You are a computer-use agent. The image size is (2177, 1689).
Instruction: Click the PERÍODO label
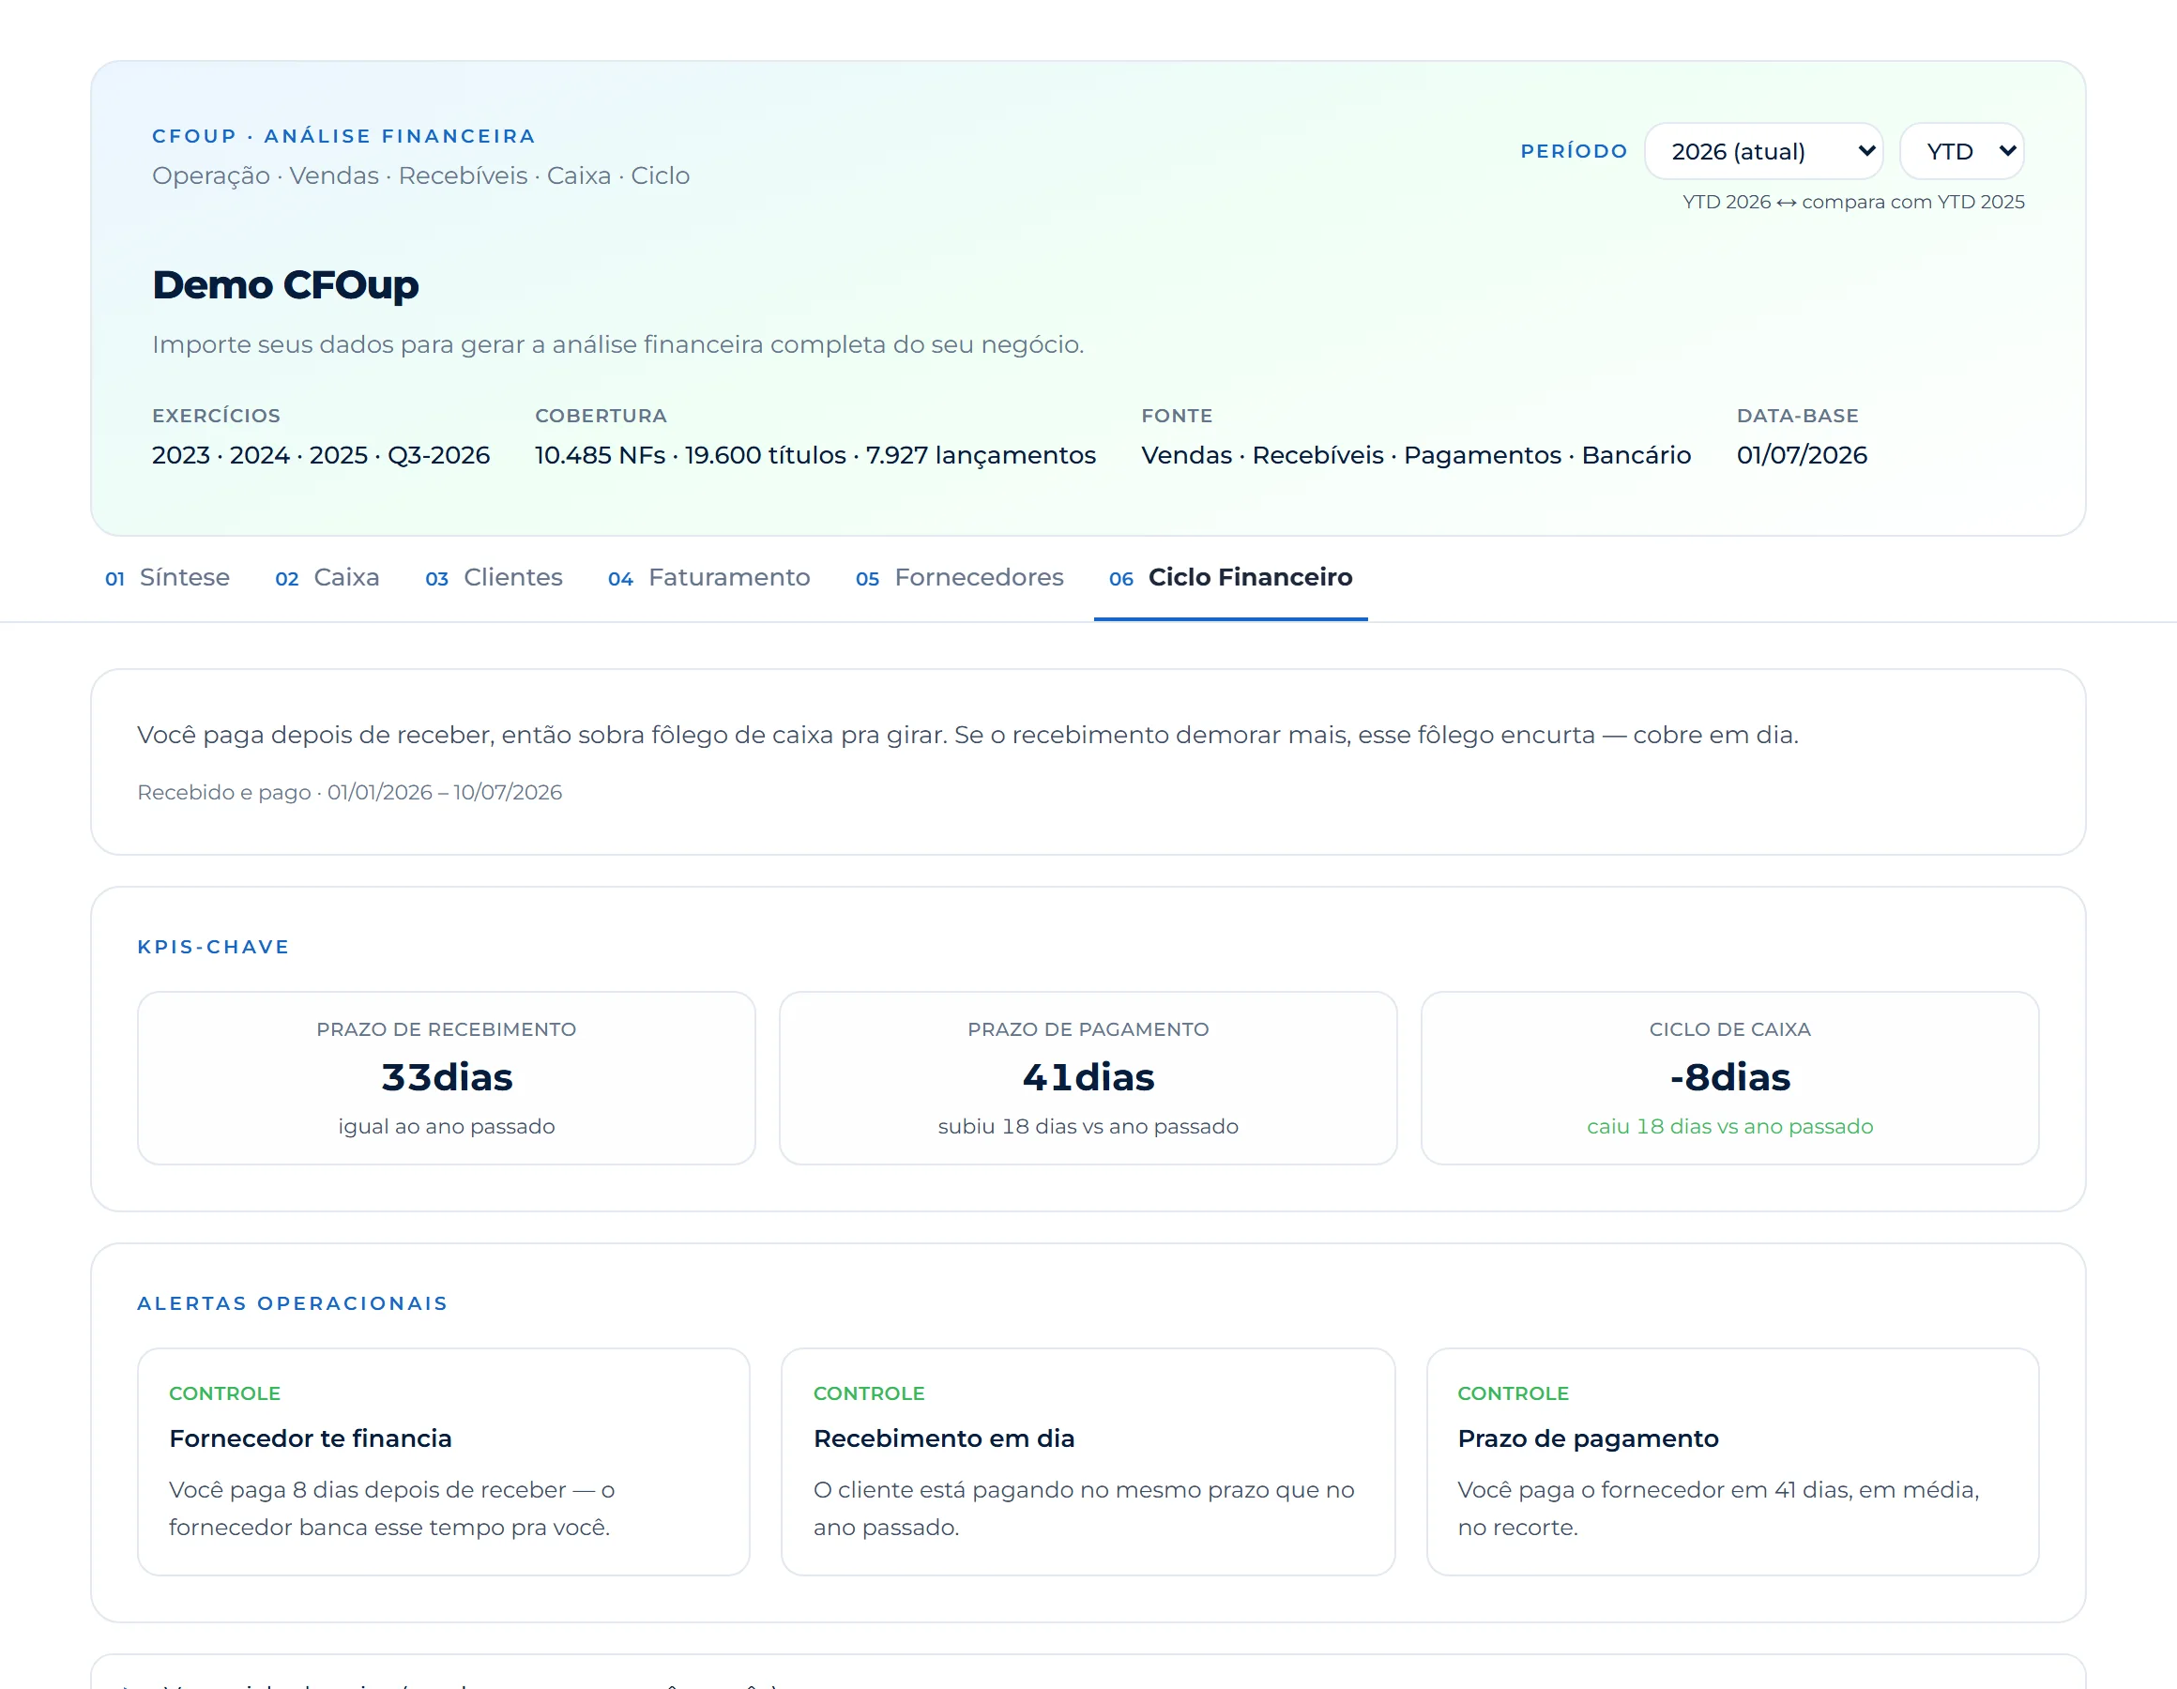point(1574,152)
